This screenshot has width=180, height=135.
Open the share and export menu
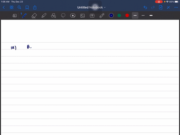[35, 7]
